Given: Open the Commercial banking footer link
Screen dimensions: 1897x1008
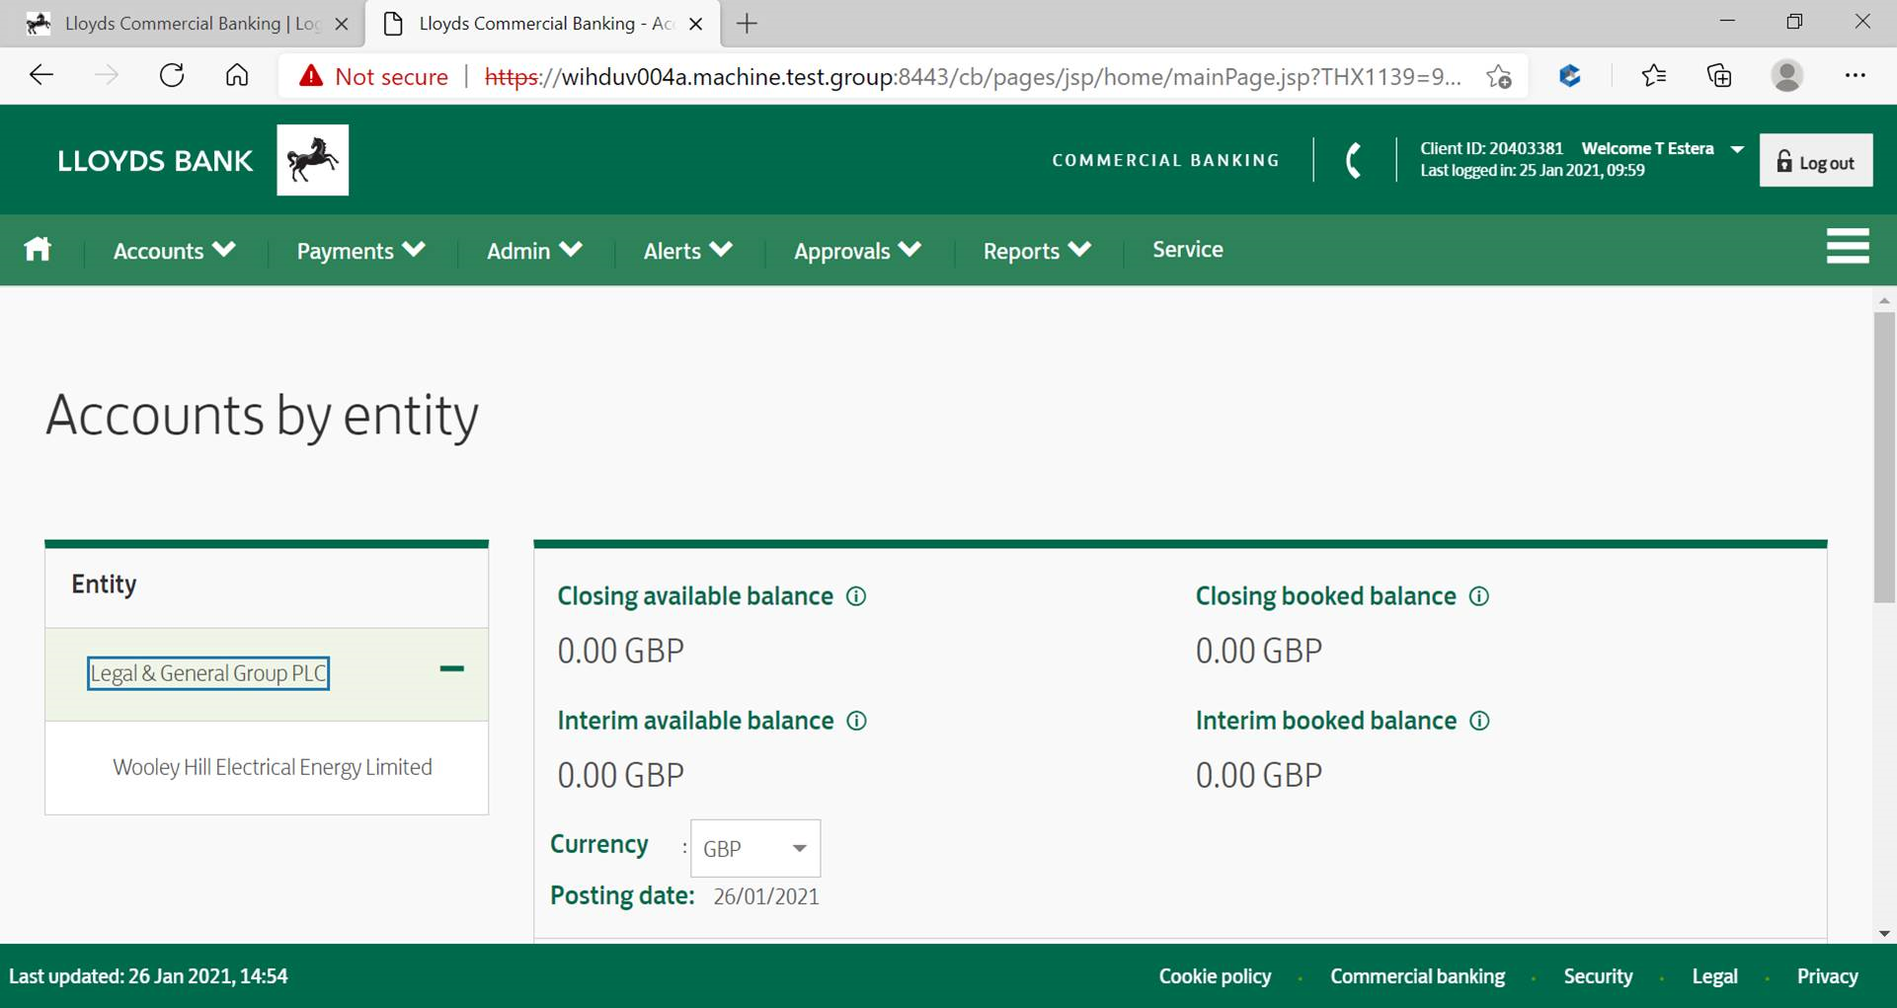Looking at the screenshot, I should click(1417, 976).
